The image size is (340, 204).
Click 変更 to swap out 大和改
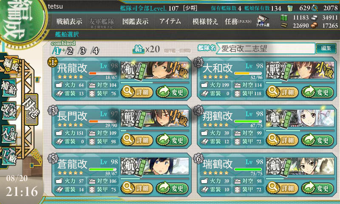[x=317, y=92]
